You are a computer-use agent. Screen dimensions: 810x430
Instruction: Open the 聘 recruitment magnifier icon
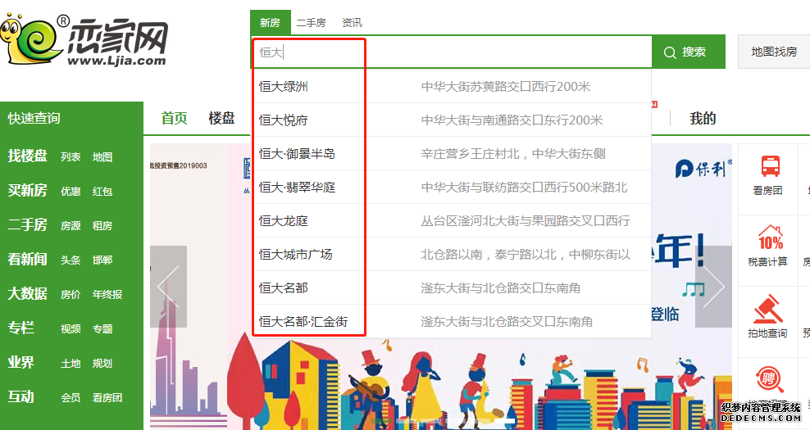(x=769, y=379)
